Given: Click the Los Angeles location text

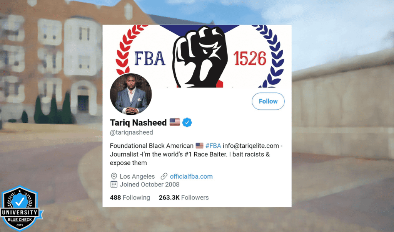Looking at the screenshot, I should (137, 176).
